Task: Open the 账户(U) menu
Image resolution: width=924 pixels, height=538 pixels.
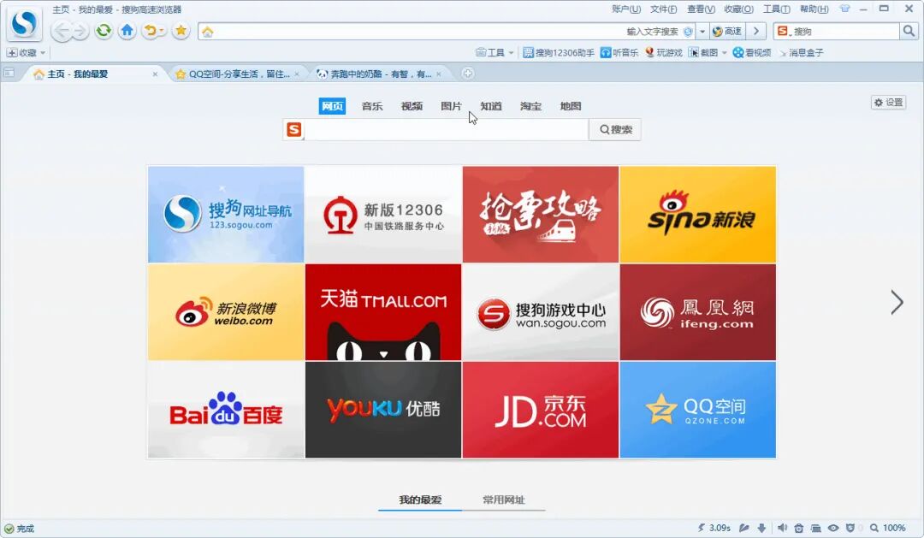Action: 625,9
